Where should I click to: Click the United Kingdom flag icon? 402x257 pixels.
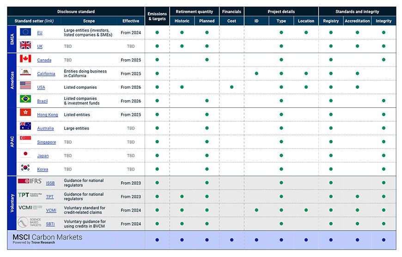point(25,46)
